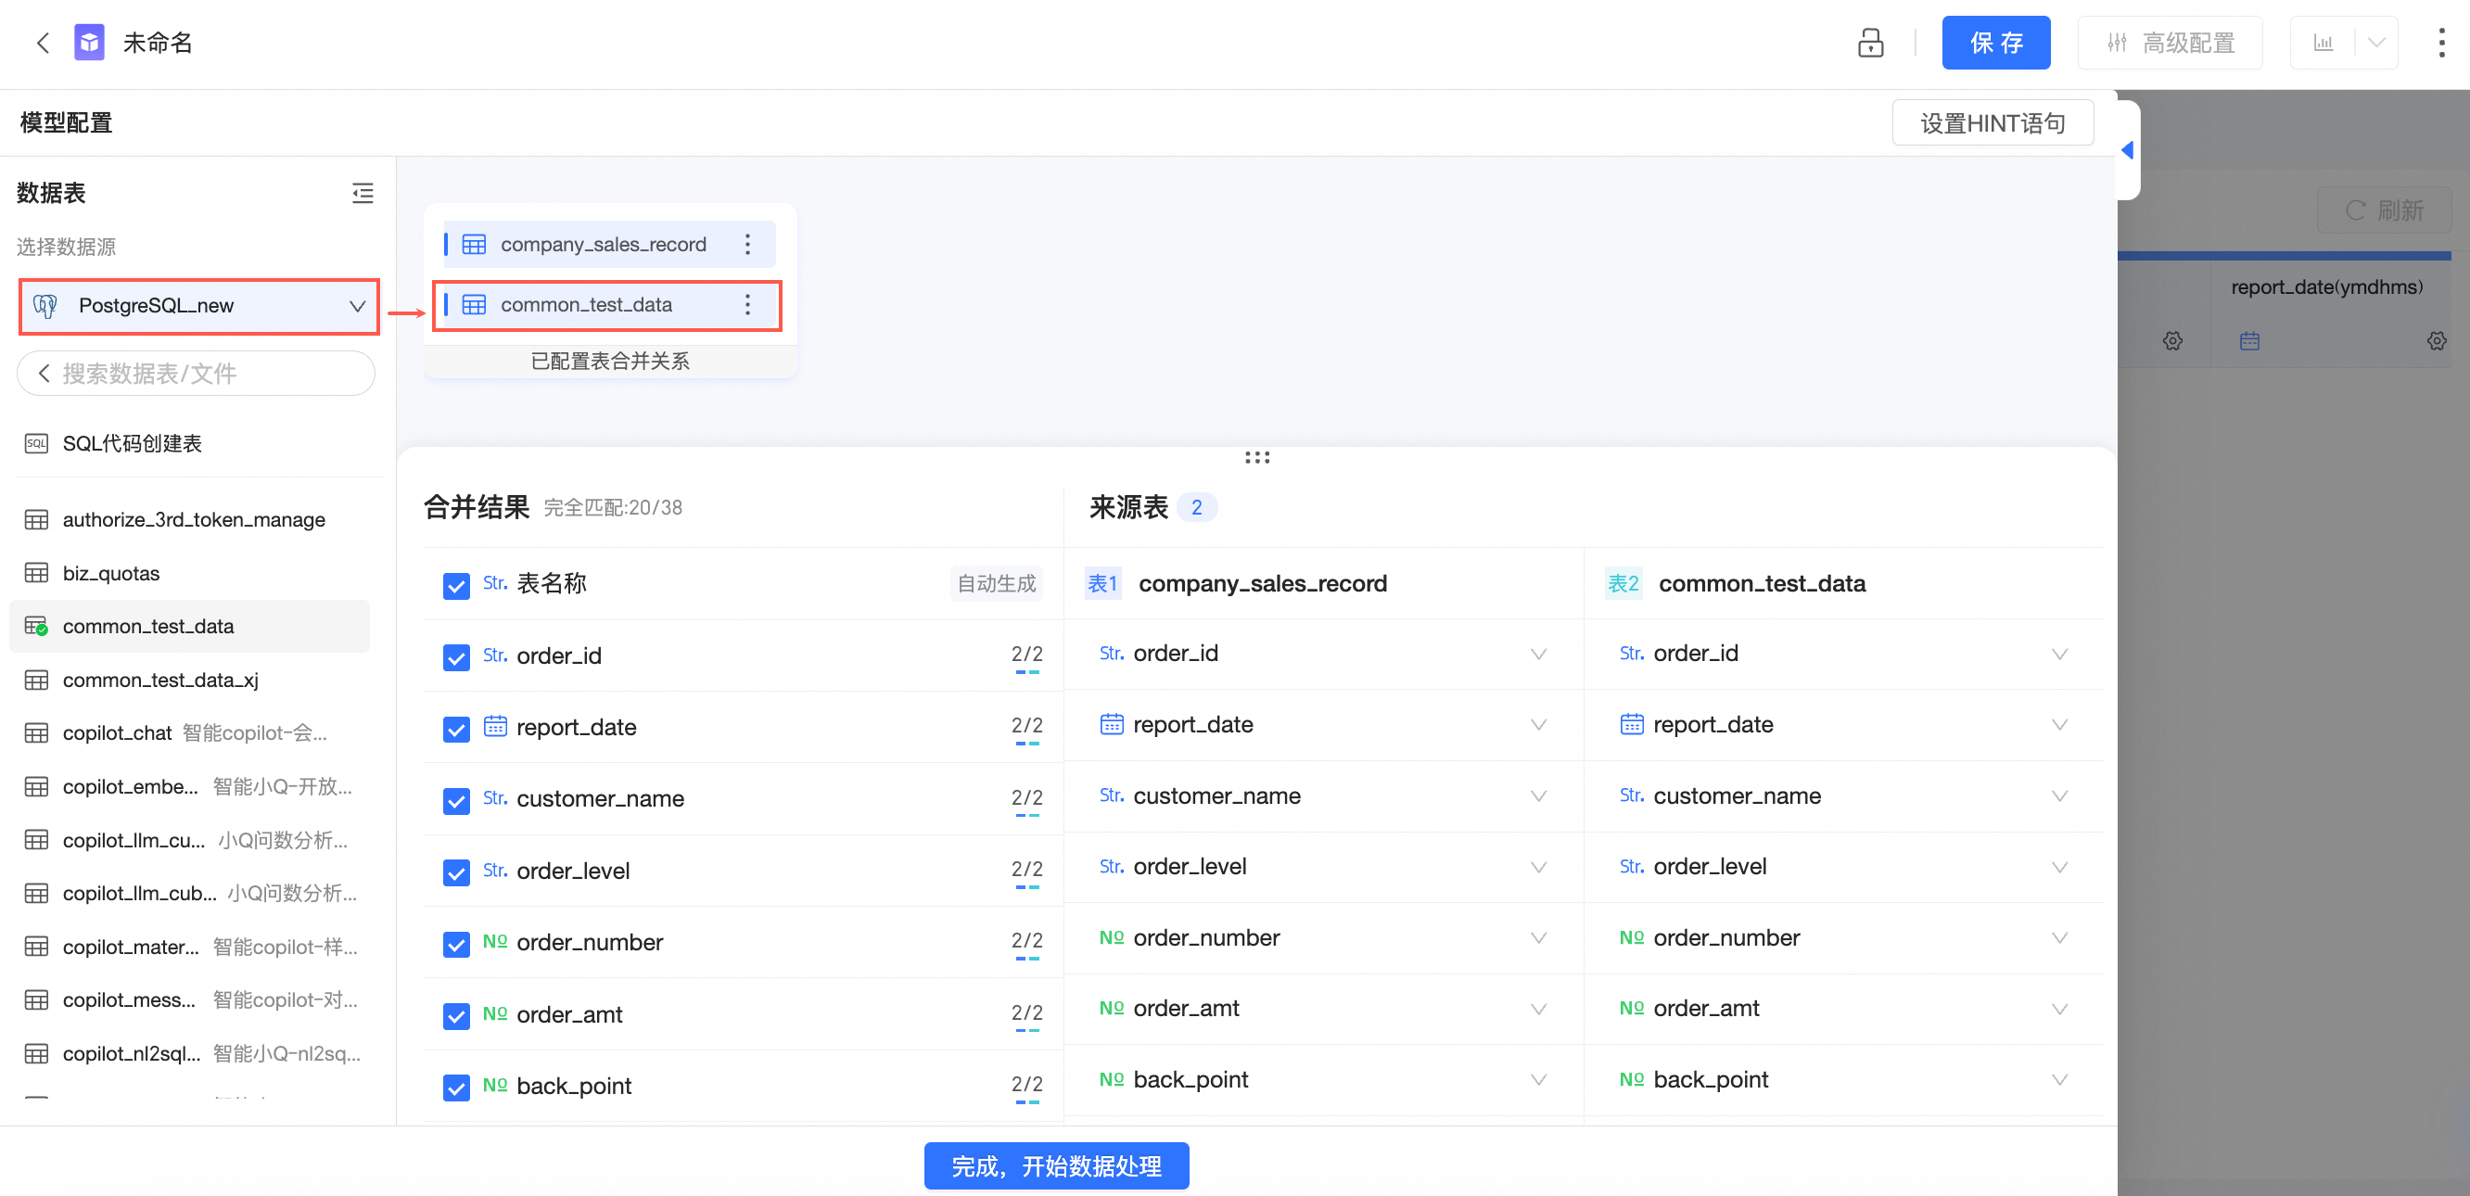Viewport: 2470px width, 1196px height.
Task: Click the vertical three-dot menu at top right
Action: point(2440,44)
